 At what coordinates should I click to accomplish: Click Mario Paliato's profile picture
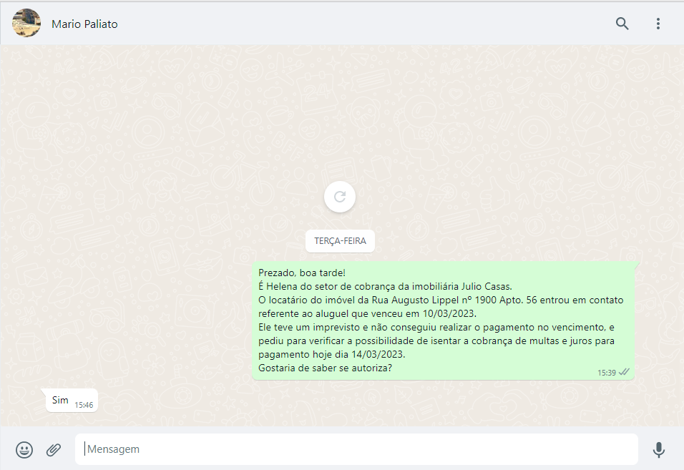click(26, 24)
